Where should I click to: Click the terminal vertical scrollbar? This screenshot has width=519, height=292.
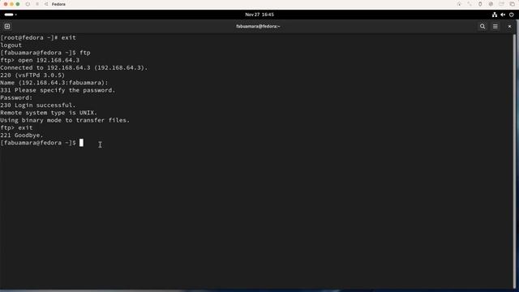tap(514, 161)
